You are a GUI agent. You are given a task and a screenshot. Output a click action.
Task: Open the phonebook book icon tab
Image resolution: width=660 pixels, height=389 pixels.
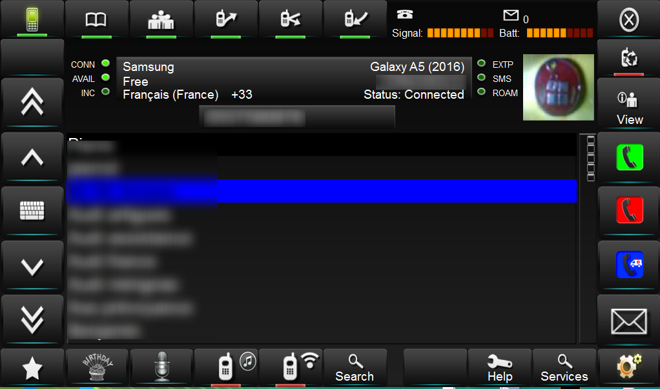96,20
